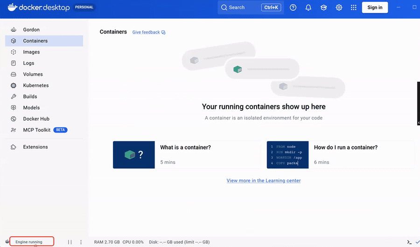The image size is (420, 247).
Task: Open the What is a container? tutorial
Action: tap(187, 155)
